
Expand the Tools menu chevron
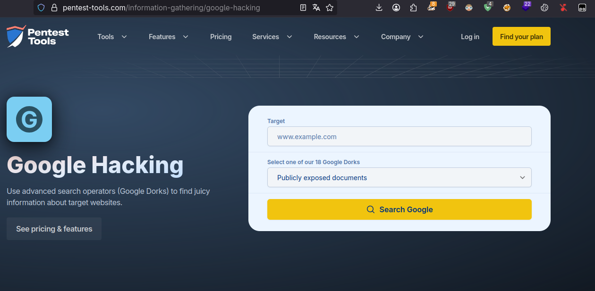point(124,37)
